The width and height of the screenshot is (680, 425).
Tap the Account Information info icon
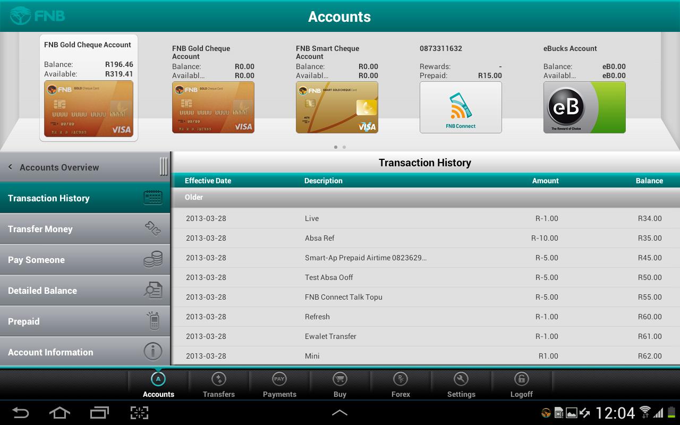153,352
